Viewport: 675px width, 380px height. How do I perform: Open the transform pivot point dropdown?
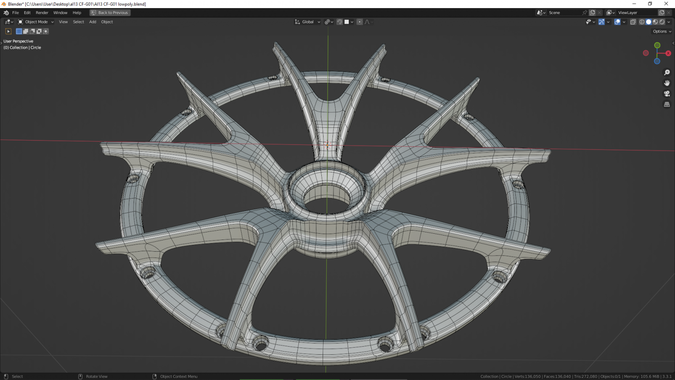point(329,22)
